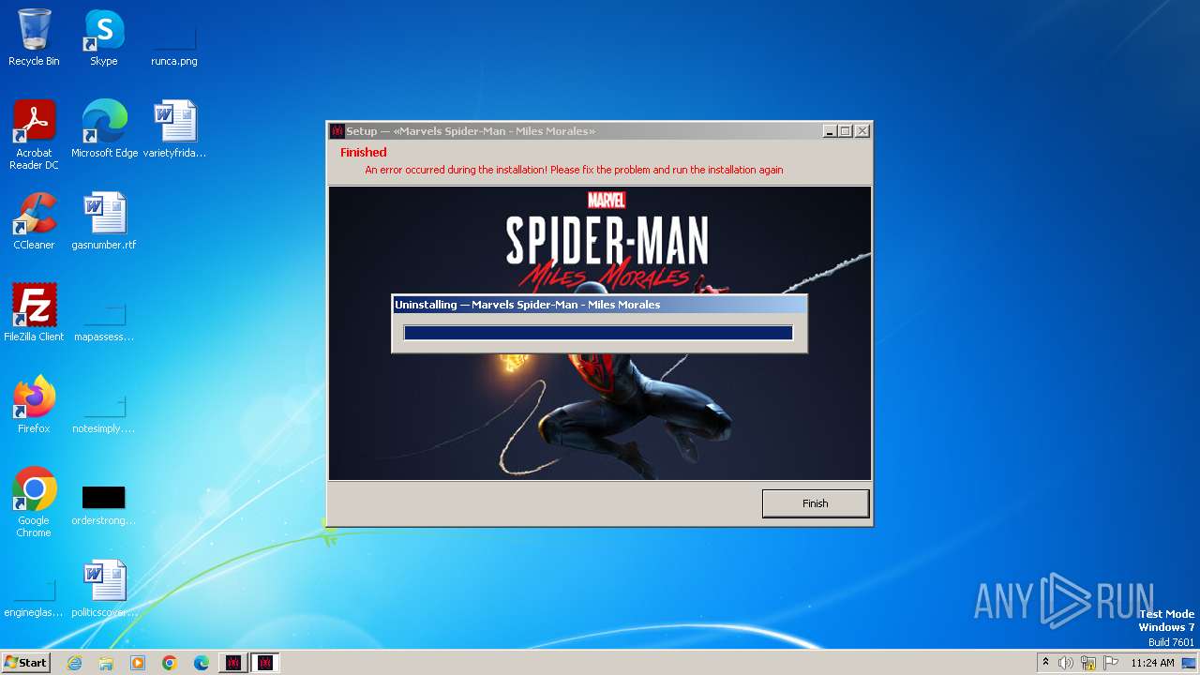Image resolution: width=1200 pixels, height=675 pixels.
Task: Select the varietyfrida Word document icon
Action: [x=174, y=129]
